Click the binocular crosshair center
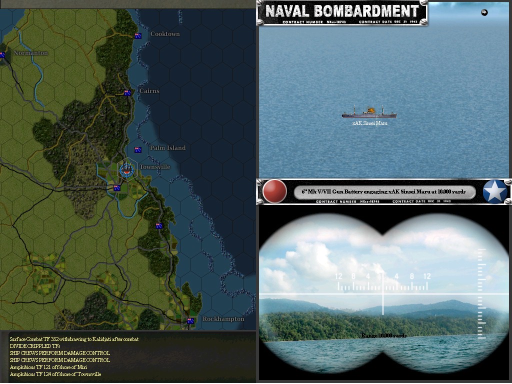The height and width of the screenshot is (384, 512). coord(383,294)
